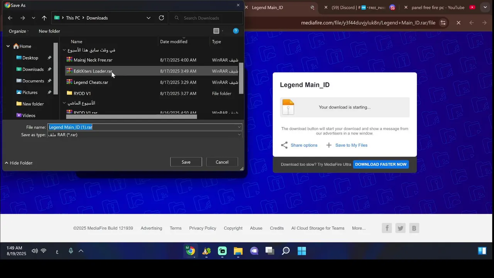This screenshot has height=278, width=494.
Task: Unpin Desktop from quick access
Action: [49, 58]
